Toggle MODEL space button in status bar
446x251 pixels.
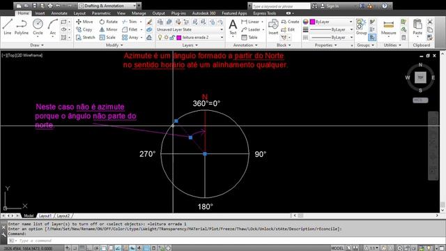pos(337,248)
